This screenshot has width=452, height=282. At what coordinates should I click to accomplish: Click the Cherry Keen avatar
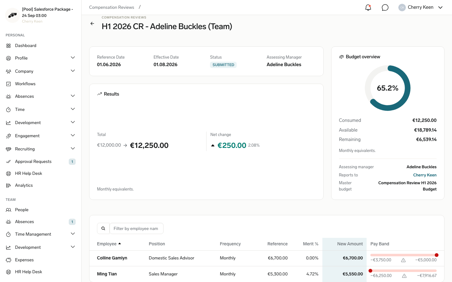(x=402, y=8)
